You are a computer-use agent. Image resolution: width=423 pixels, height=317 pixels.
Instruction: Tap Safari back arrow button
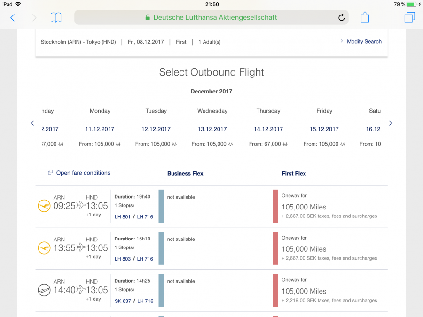(13, 18)
